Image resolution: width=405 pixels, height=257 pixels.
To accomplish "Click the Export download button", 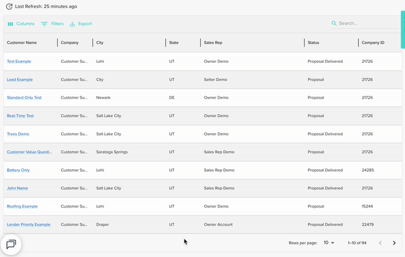I will pos(80,24).
